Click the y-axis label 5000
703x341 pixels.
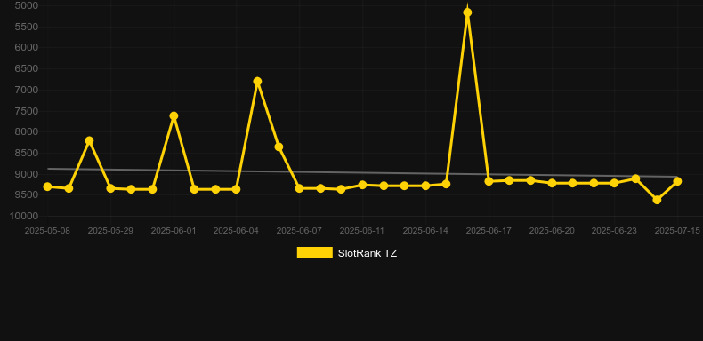[x=26, y=5]
